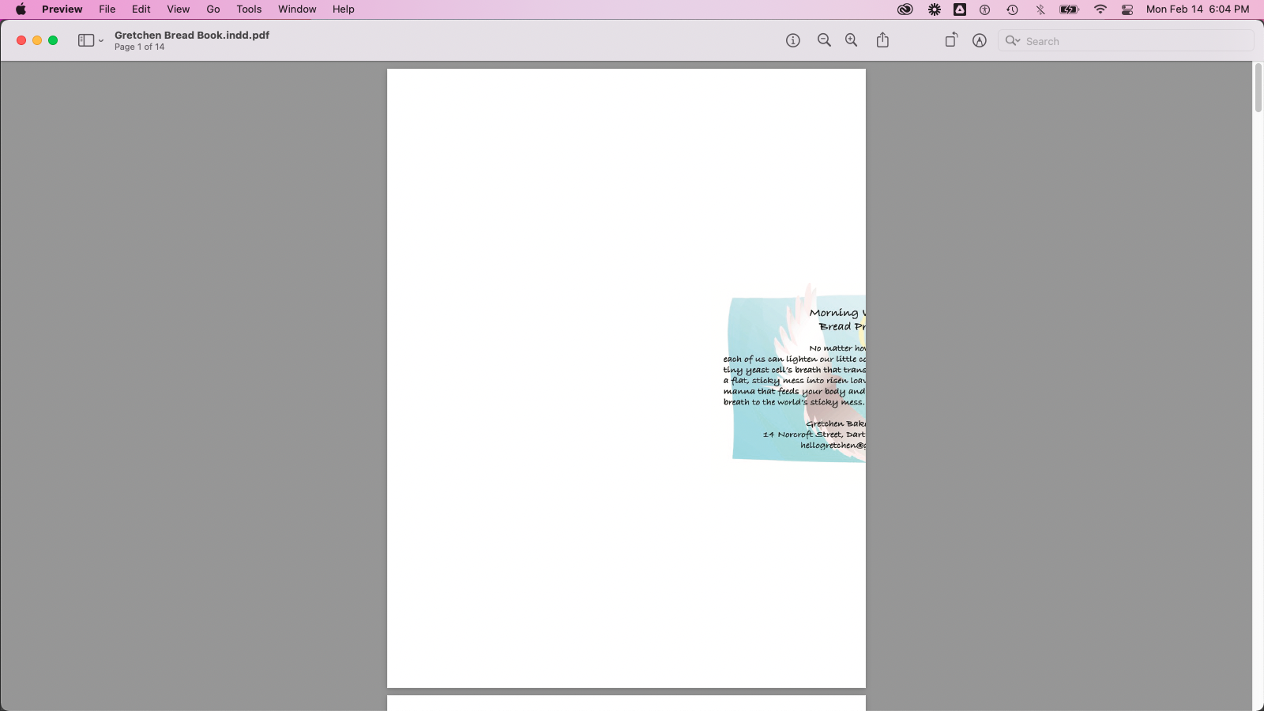Open the Tools menu
1264x711 pixels.
click(248, 9)
